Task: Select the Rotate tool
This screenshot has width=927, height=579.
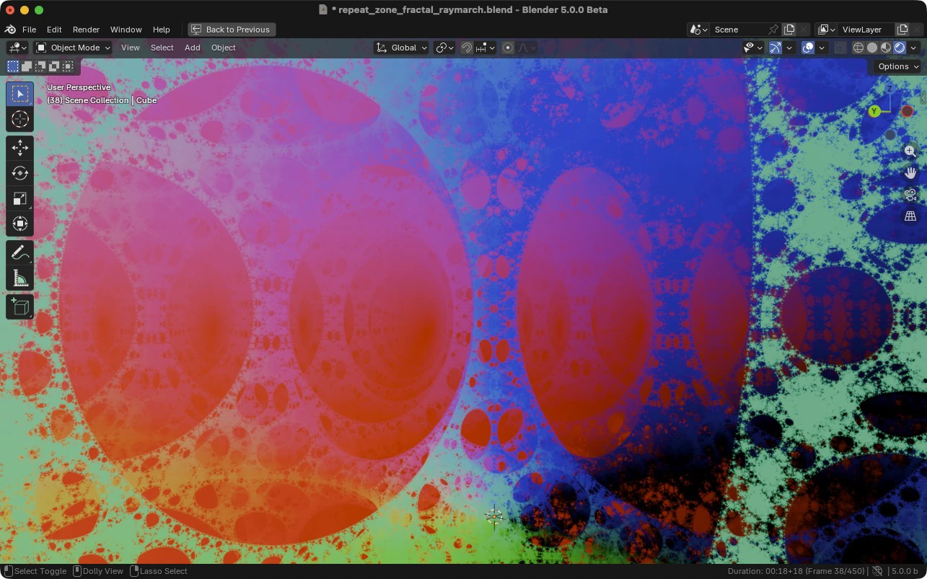Action: (x=20, y=173)
